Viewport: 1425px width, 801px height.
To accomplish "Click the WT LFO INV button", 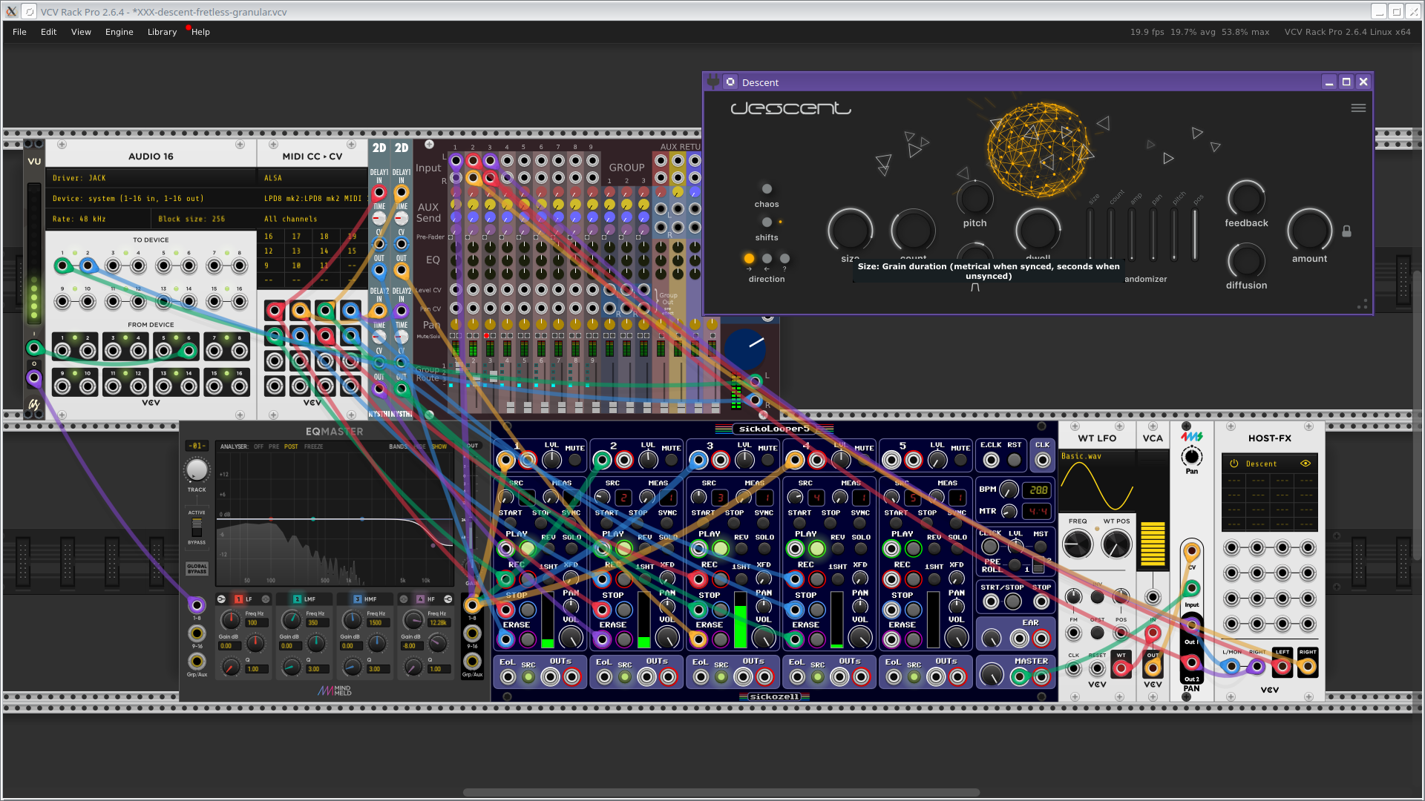I will [x=1097, y=596].
